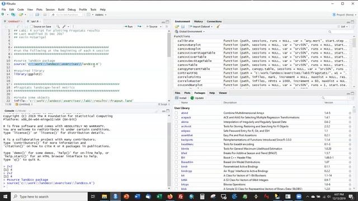This screenshot has width=358, height=201.
Task: Open the R Script file type dropdown
Action: 164,104
